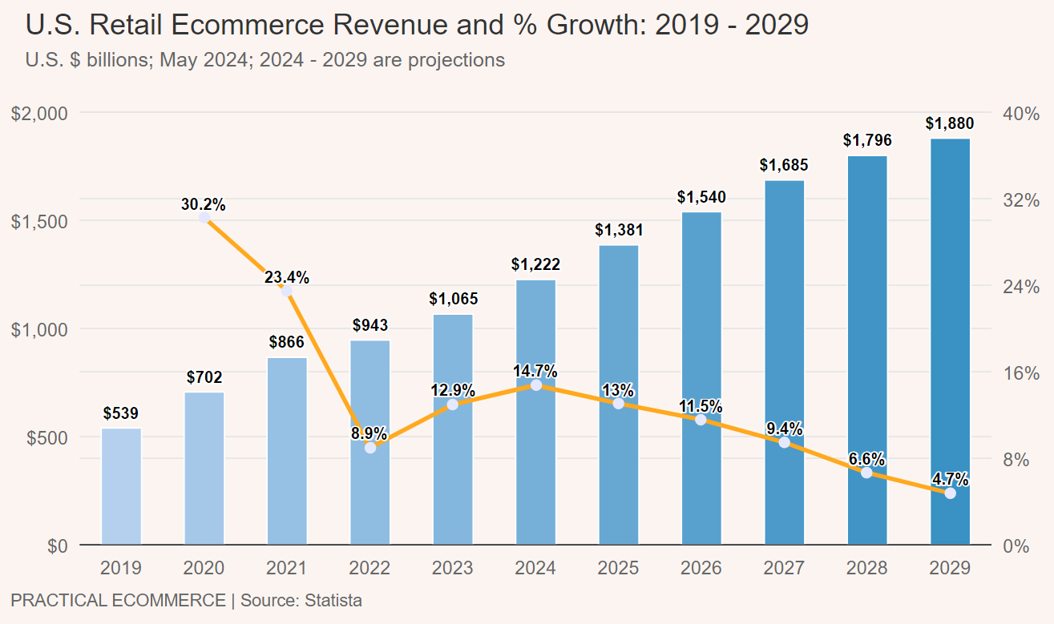Select the 2025 year label on the x-axis
The image size is (1054, 624).
tap(619, 568)
